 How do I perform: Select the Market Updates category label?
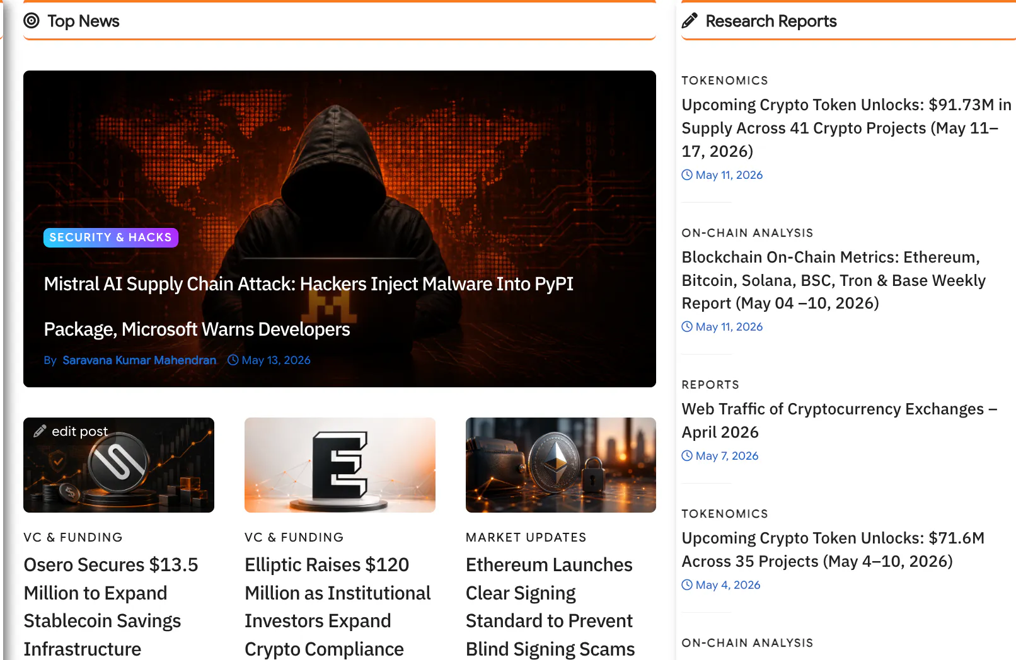(x=526, y=537)
